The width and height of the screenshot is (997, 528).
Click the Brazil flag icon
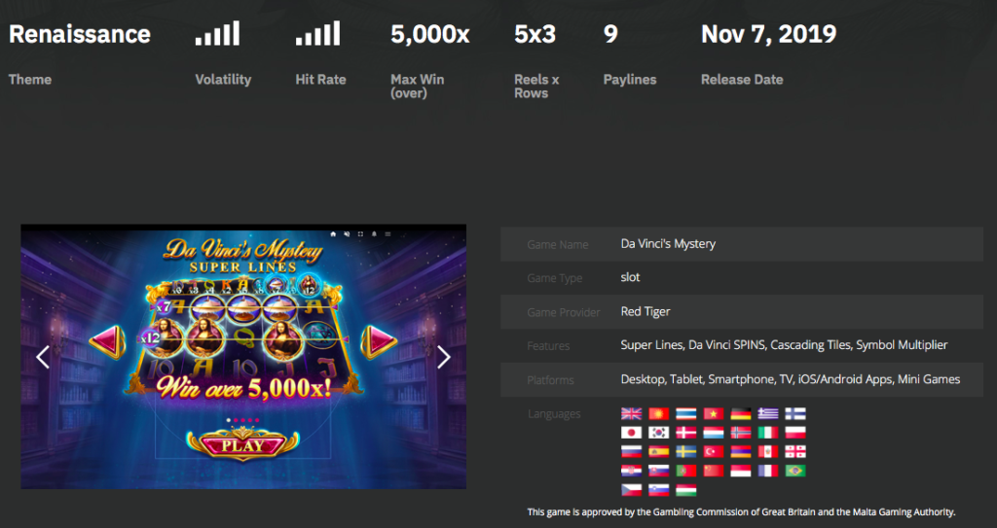(x=795, y=471)
